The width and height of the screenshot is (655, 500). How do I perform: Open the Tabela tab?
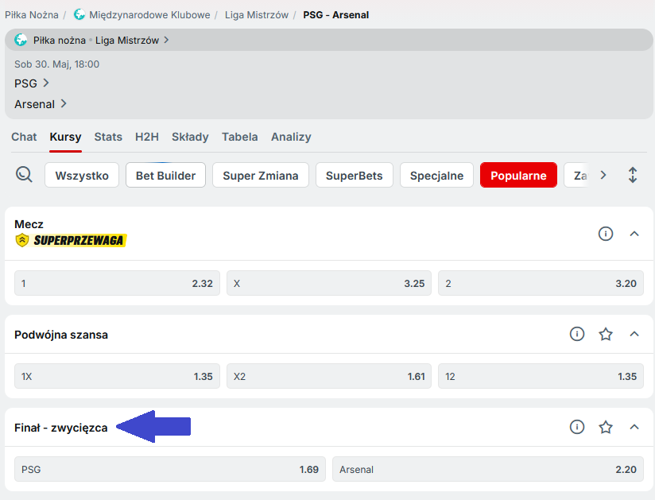point(240,137)
